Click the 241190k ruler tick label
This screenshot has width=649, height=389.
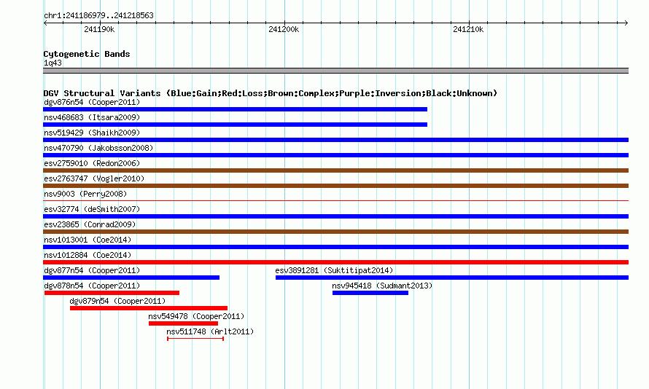pyautogui.click(x=99, y=29)
